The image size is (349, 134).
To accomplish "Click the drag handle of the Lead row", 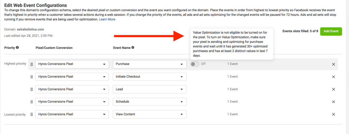I will point(32,89).
